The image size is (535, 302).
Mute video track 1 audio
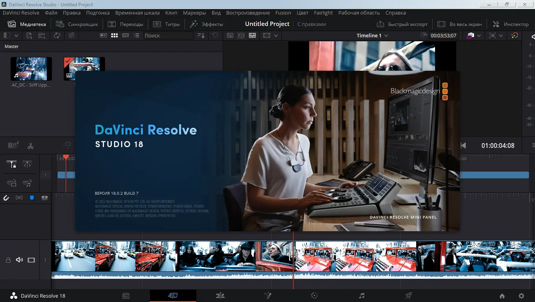coord(19,260)
